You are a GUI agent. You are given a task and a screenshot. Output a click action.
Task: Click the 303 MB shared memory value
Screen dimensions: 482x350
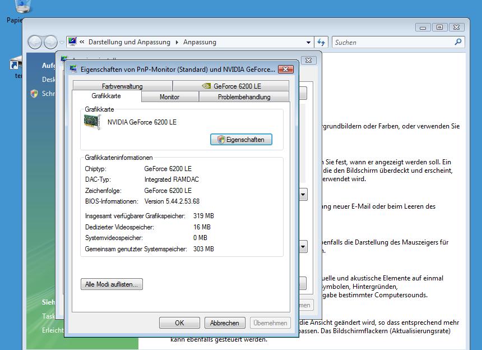203,249
